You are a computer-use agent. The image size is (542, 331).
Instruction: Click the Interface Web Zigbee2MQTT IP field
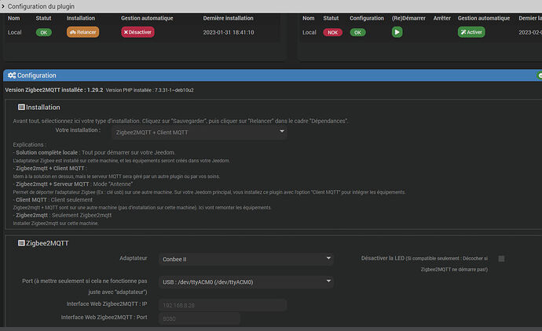click(223, 304)
